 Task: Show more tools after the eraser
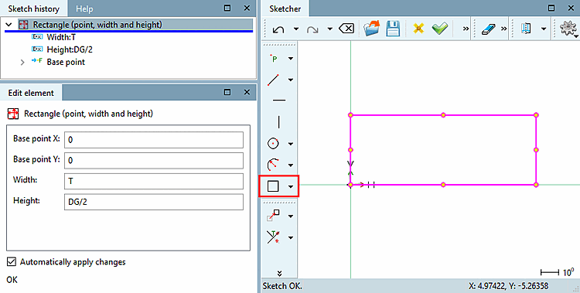503,29
